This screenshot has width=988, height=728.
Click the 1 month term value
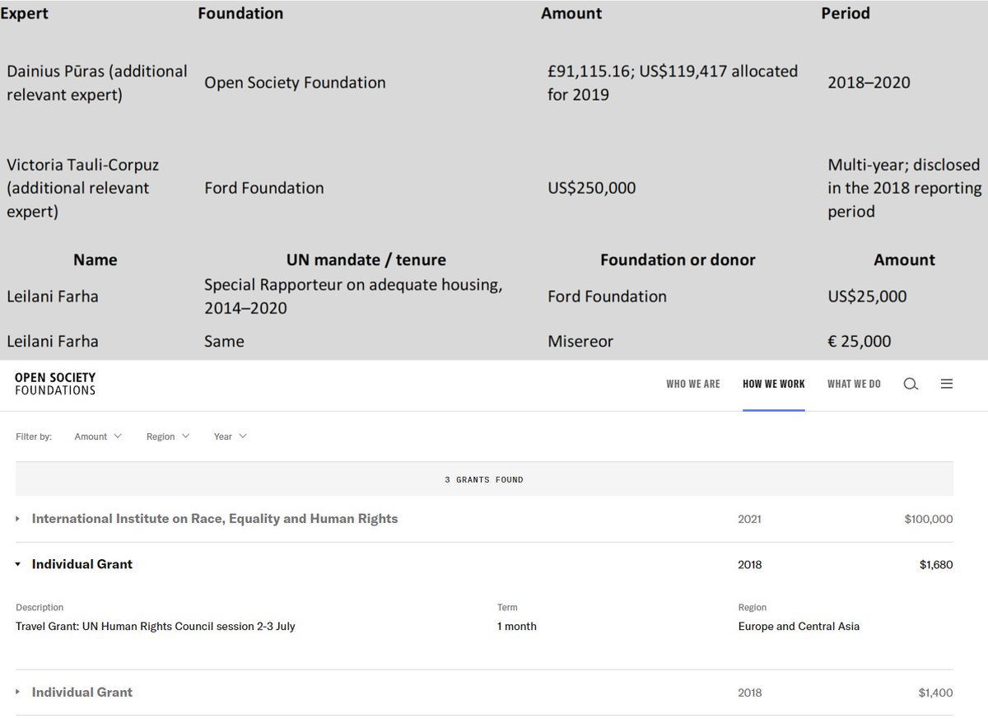coord(517,626)
